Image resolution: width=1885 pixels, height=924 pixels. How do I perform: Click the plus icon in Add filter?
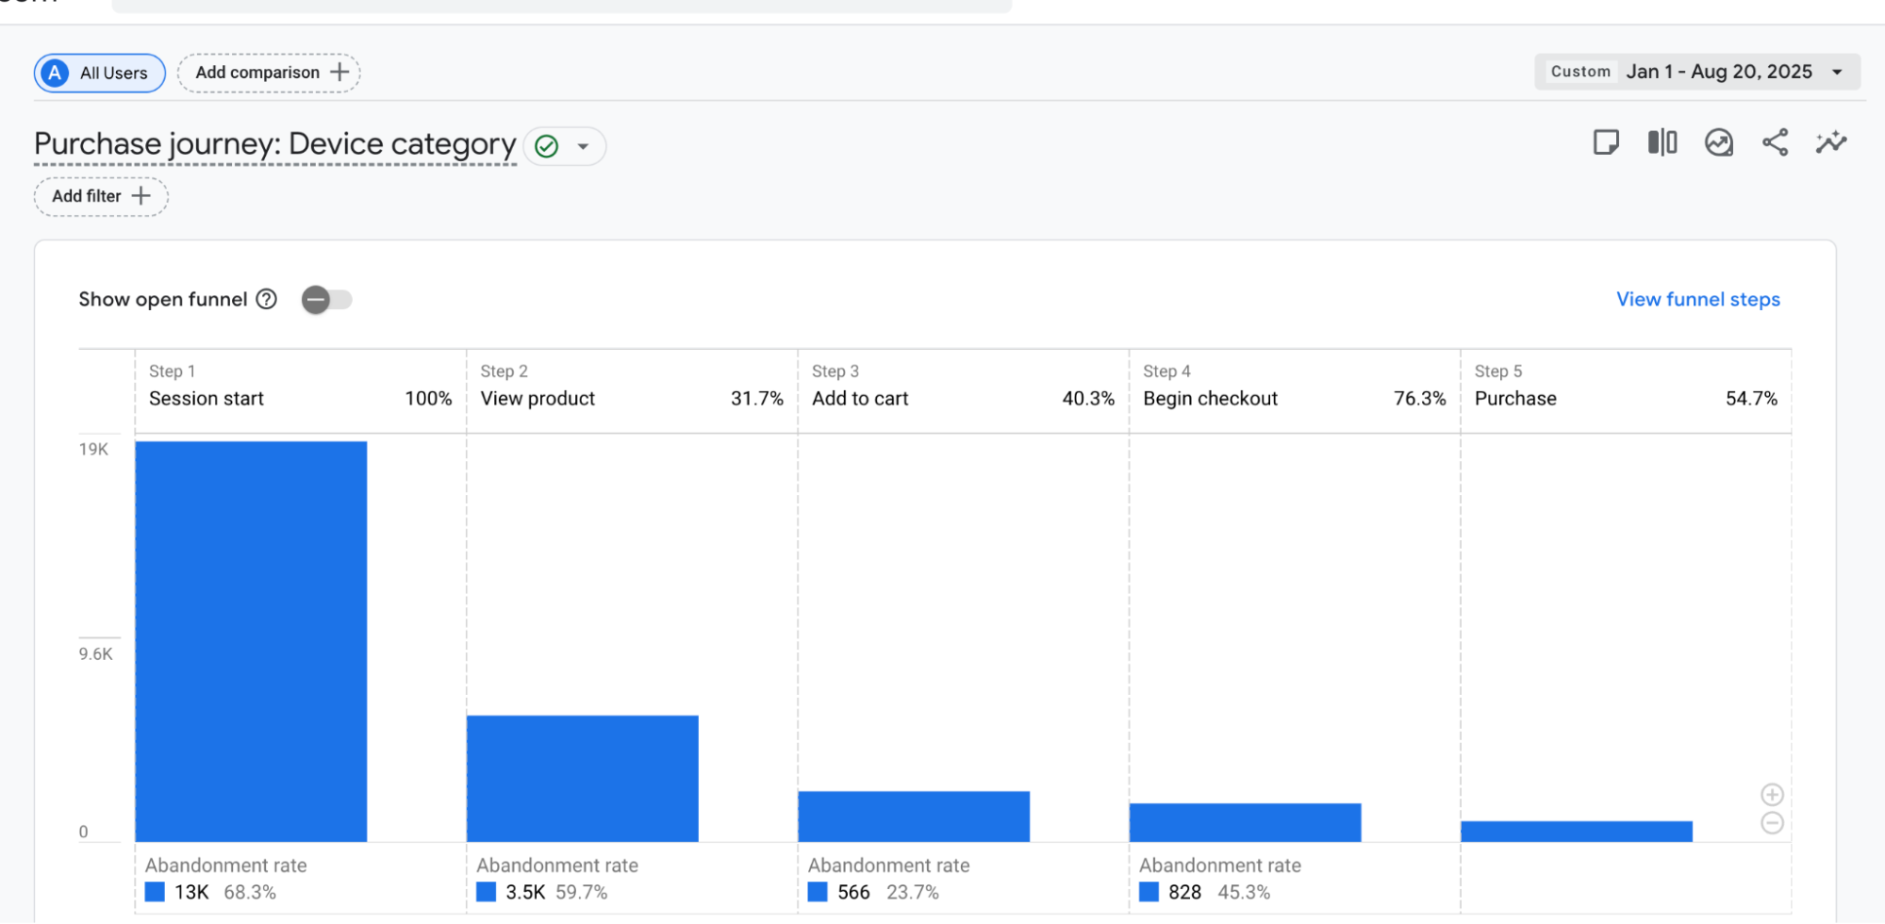click(x=141, y=196)
